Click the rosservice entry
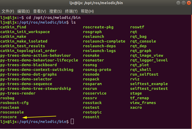 (x=95, y=93)
